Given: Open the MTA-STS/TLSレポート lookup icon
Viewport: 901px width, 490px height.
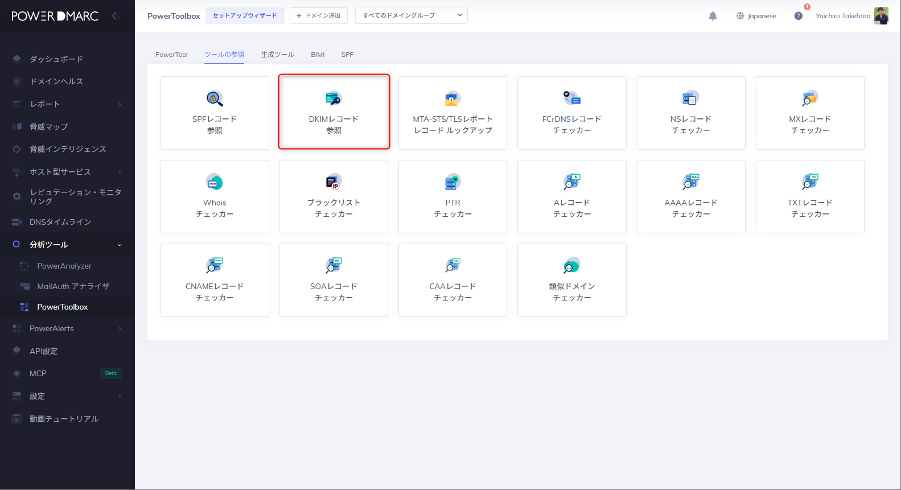Looking at the screenshot, I should click(x=452, y=98).
